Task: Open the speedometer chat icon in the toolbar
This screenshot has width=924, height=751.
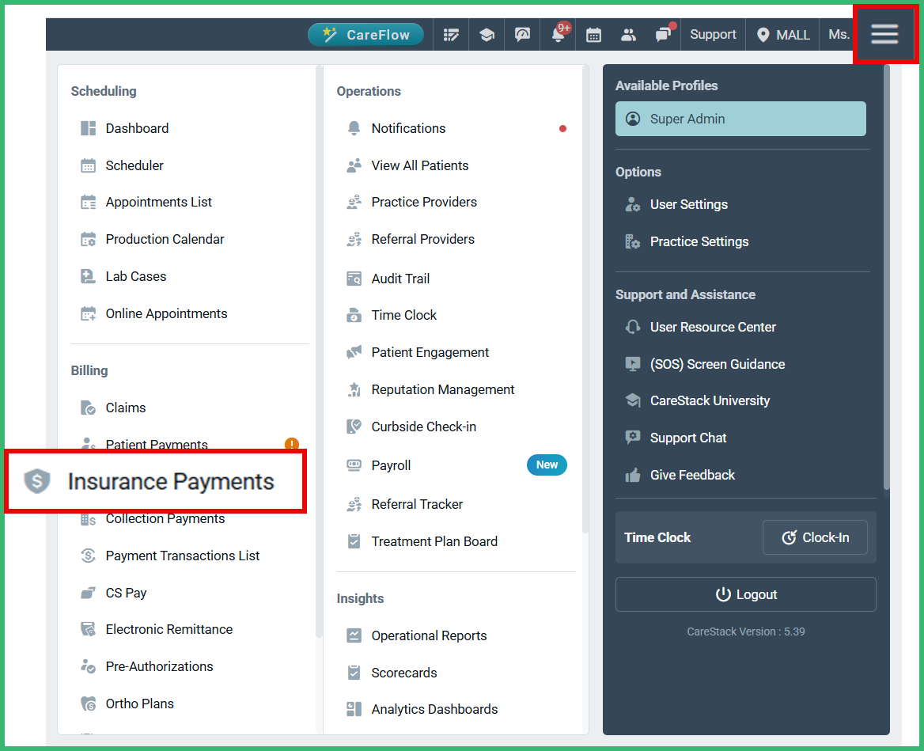Action: click(522, 34)
